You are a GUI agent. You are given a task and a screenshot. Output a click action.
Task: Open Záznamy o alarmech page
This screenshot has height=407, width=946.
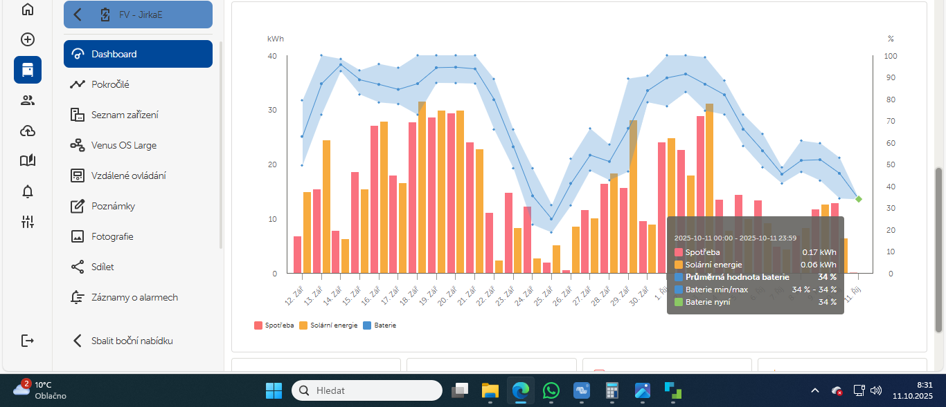click(x=134, y=297)
